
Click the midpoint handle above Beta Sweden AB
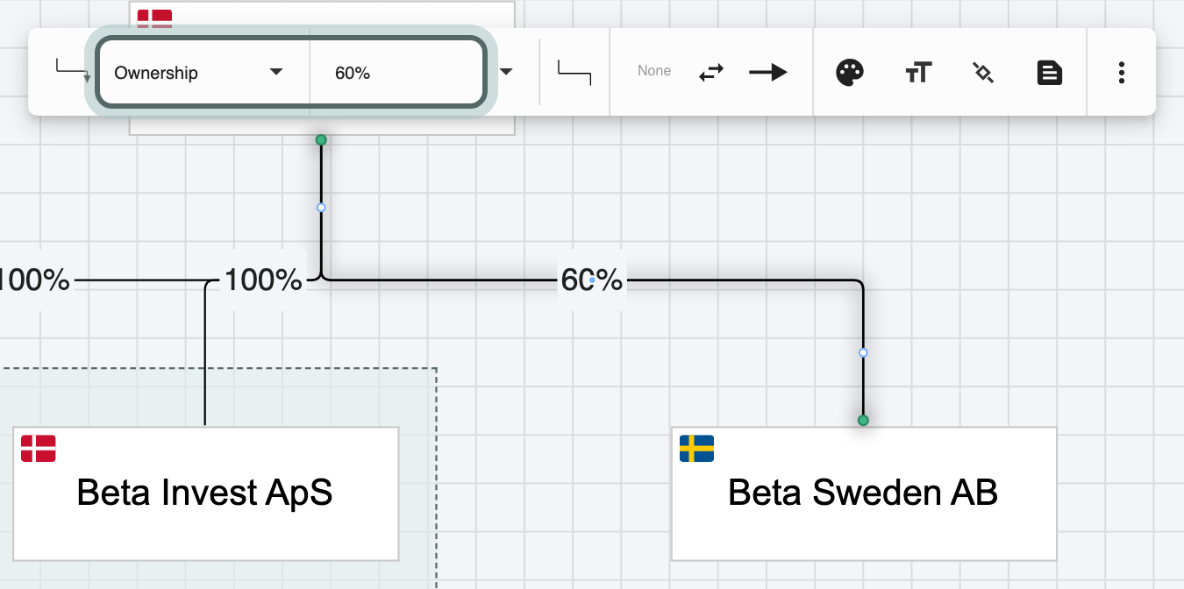tap(863, 352)
